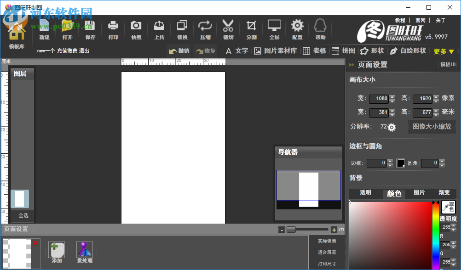Screen dimensions: 461x270
Task: Delete page thumbnail with red X
Action: [x=35, y=243]
